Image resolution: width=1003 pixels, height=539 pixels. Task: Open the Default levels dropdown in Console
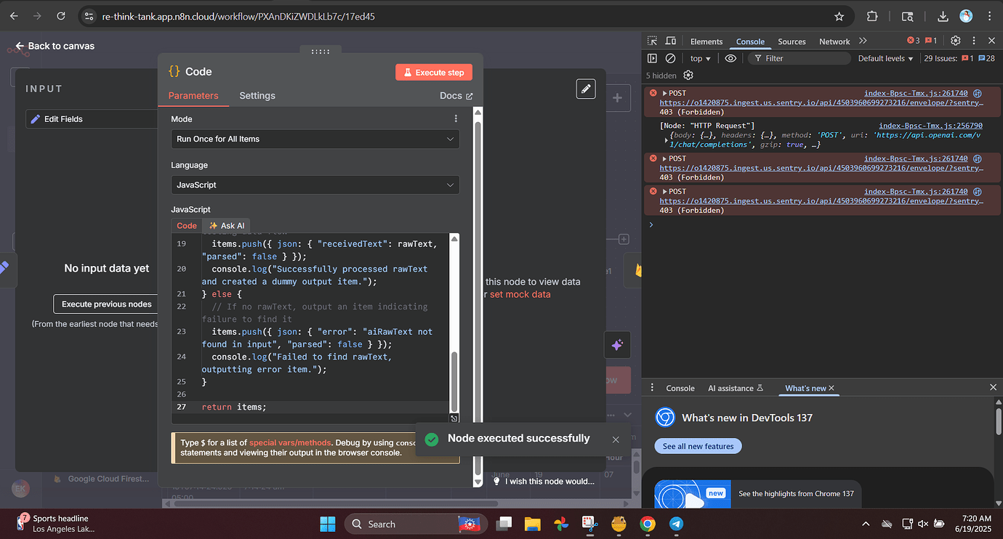point(885,57)
